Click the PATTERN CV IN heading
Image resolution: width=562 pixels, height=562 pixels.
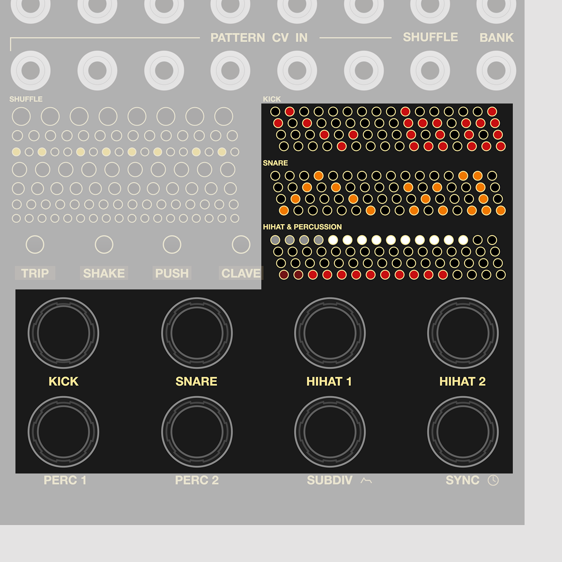(x=259, y=37)
